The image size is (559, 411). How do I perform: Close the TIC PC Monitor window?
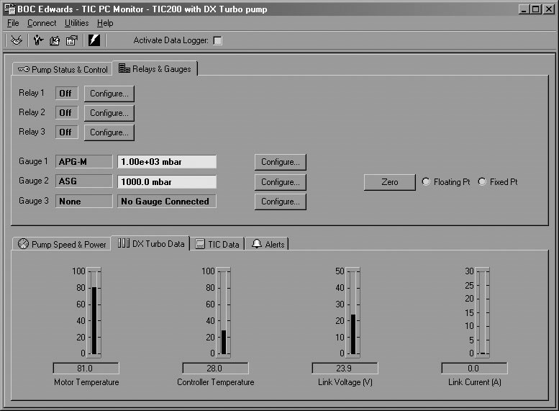tap(549, 9)
